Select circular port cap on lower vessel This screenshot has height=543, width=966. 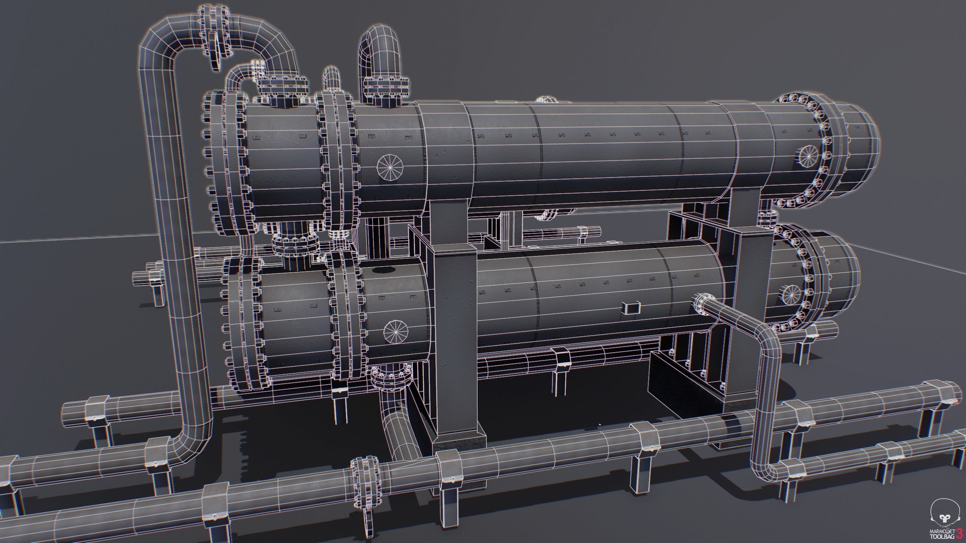396,332
